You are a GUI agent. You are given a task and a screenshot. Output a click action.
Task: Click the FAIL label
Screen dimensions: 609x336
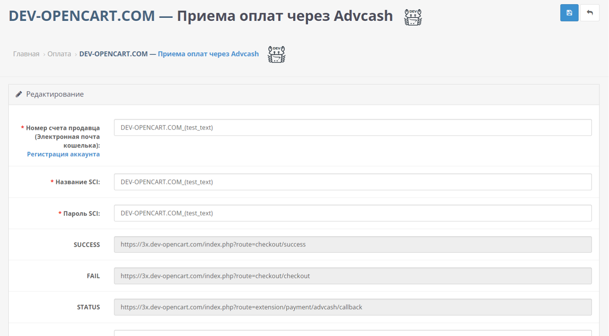coord(93,276)
